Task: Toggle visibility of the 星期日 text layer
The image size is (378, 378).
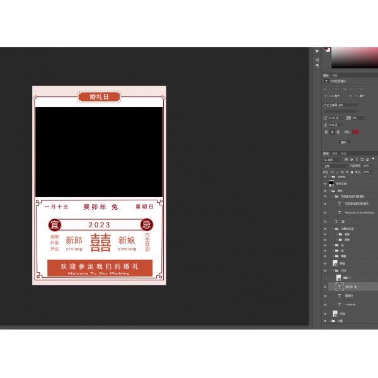Action: pyautogui.click(x=325, y=295)
